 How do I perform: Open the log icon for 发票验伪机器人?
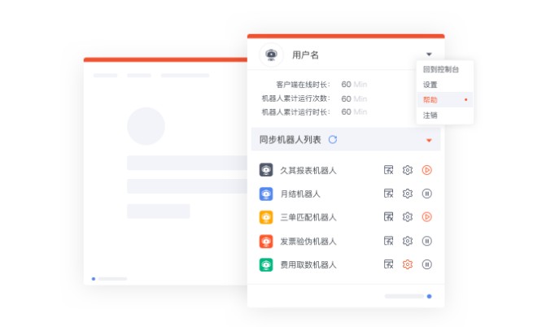(x=388, y=241)
